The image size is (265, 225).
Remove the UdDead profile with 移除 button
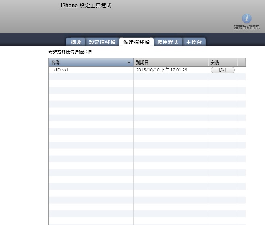point(222,70)
